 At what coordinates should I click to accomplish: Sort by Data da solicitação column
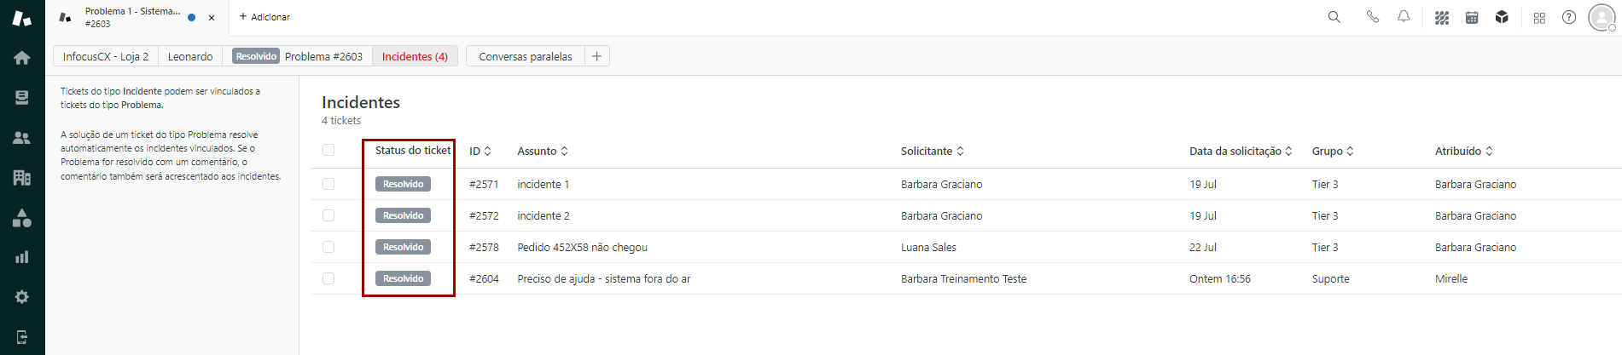pos(1240,152)
